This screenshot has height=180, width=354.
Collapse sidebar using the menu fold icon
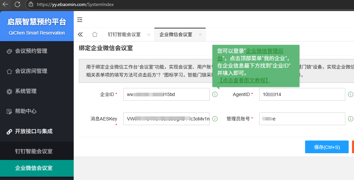pyautogui.click(x=80, y=20)
